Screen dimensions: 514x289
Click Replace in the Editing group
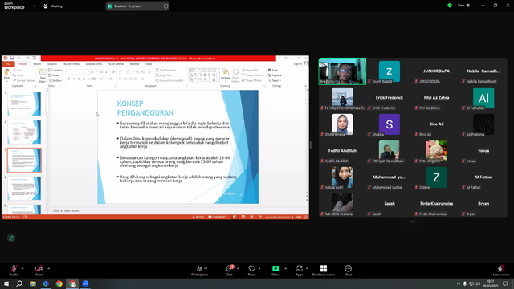click(276, 75)
